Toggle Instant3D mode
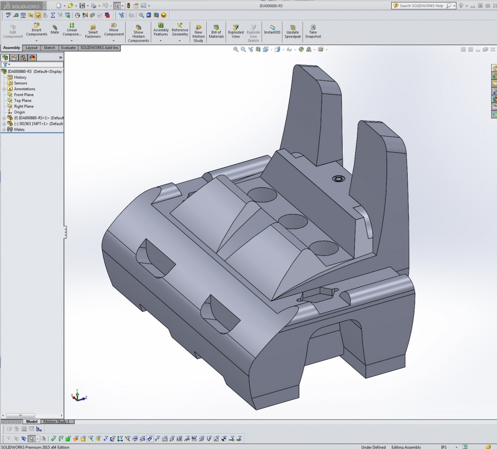Viewport: 497px width, 449px height. pos(272,30)
